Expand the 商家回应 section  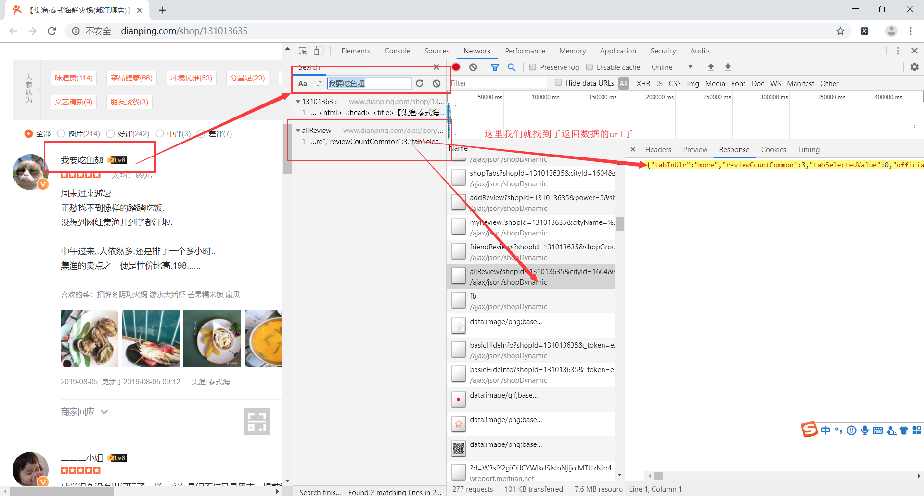point(84,412)
